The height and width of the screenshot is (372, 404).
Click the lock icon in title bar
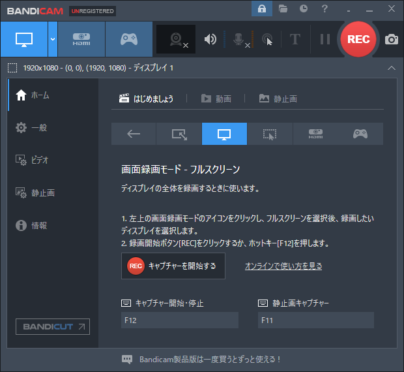pyautogui.click(x=262, y=9)
